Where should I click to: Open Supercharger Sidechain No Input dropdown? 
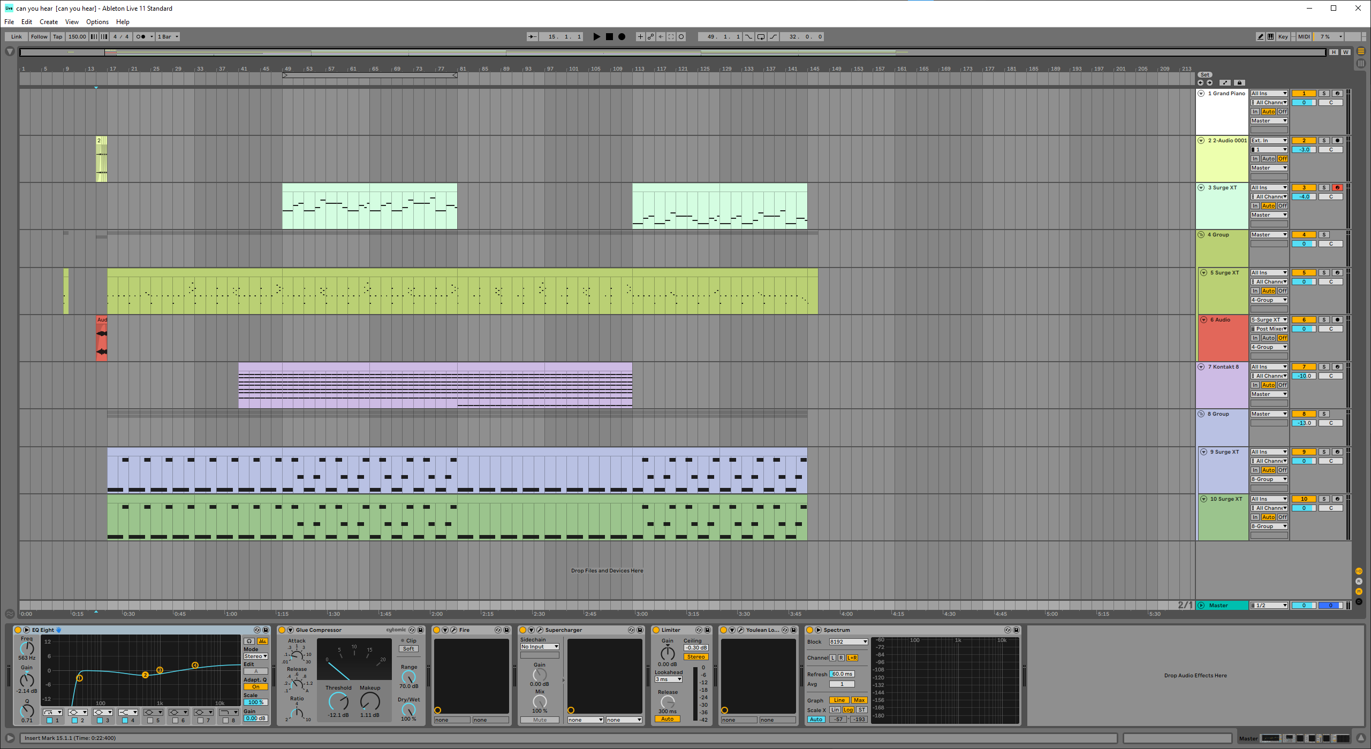540,647
